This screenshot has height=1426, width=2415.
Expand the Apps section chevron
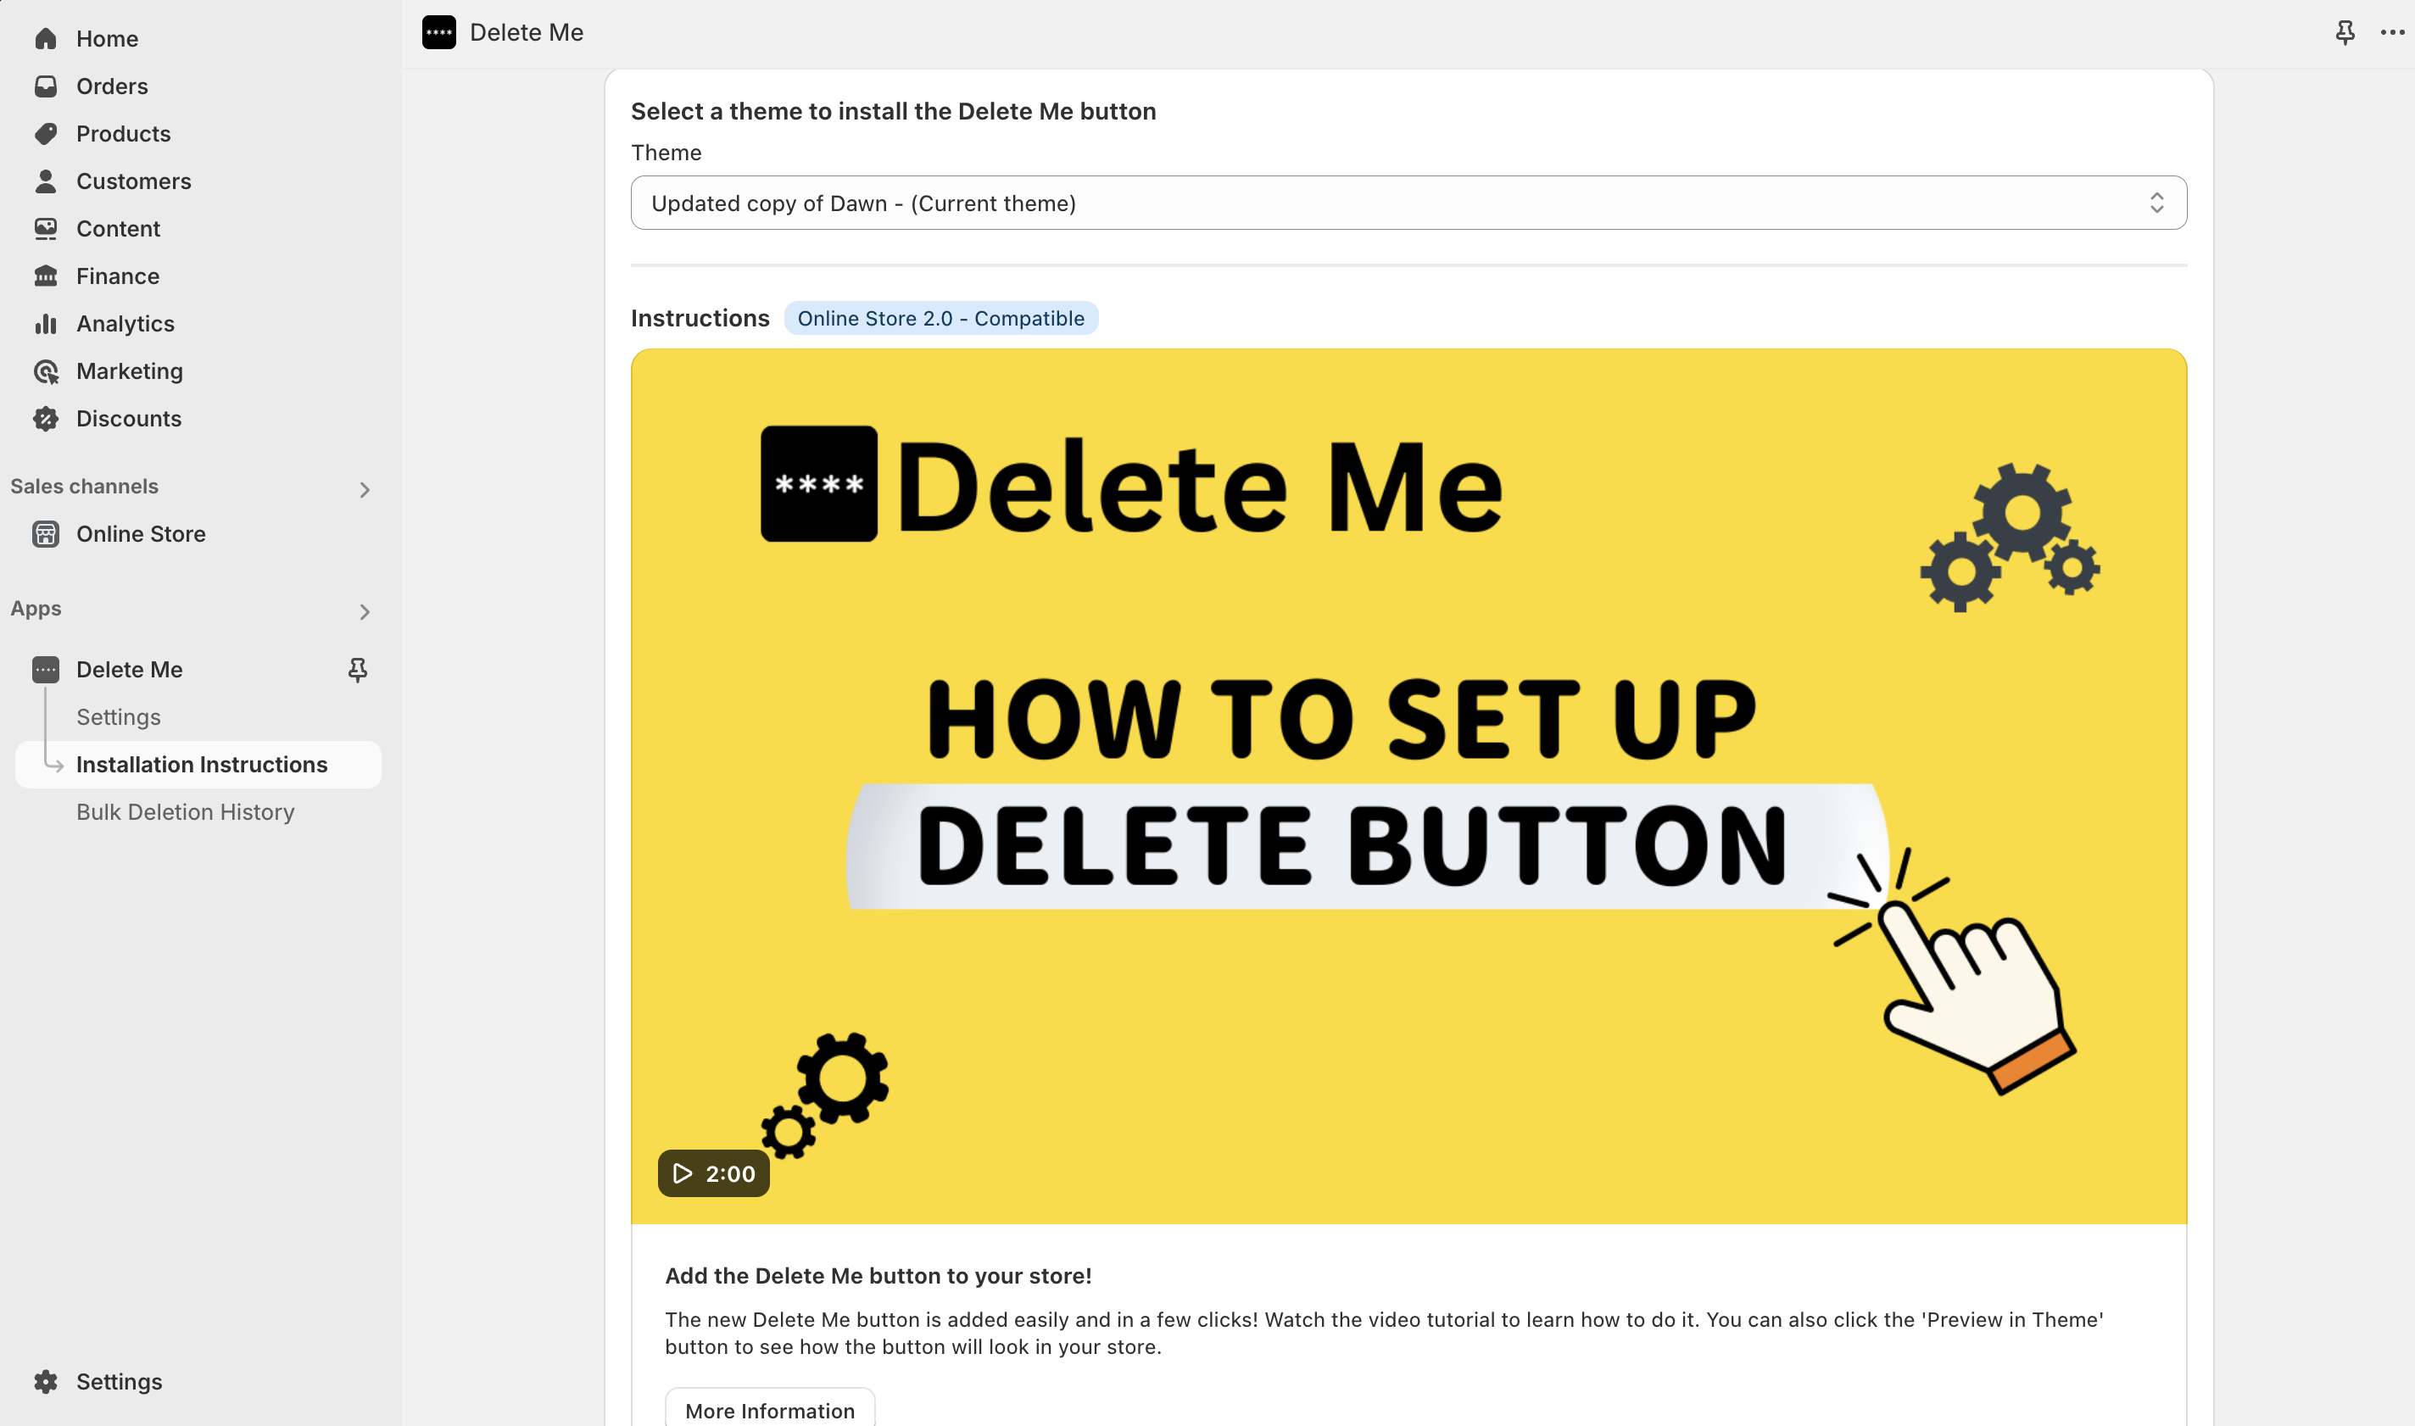coord(365,612)
